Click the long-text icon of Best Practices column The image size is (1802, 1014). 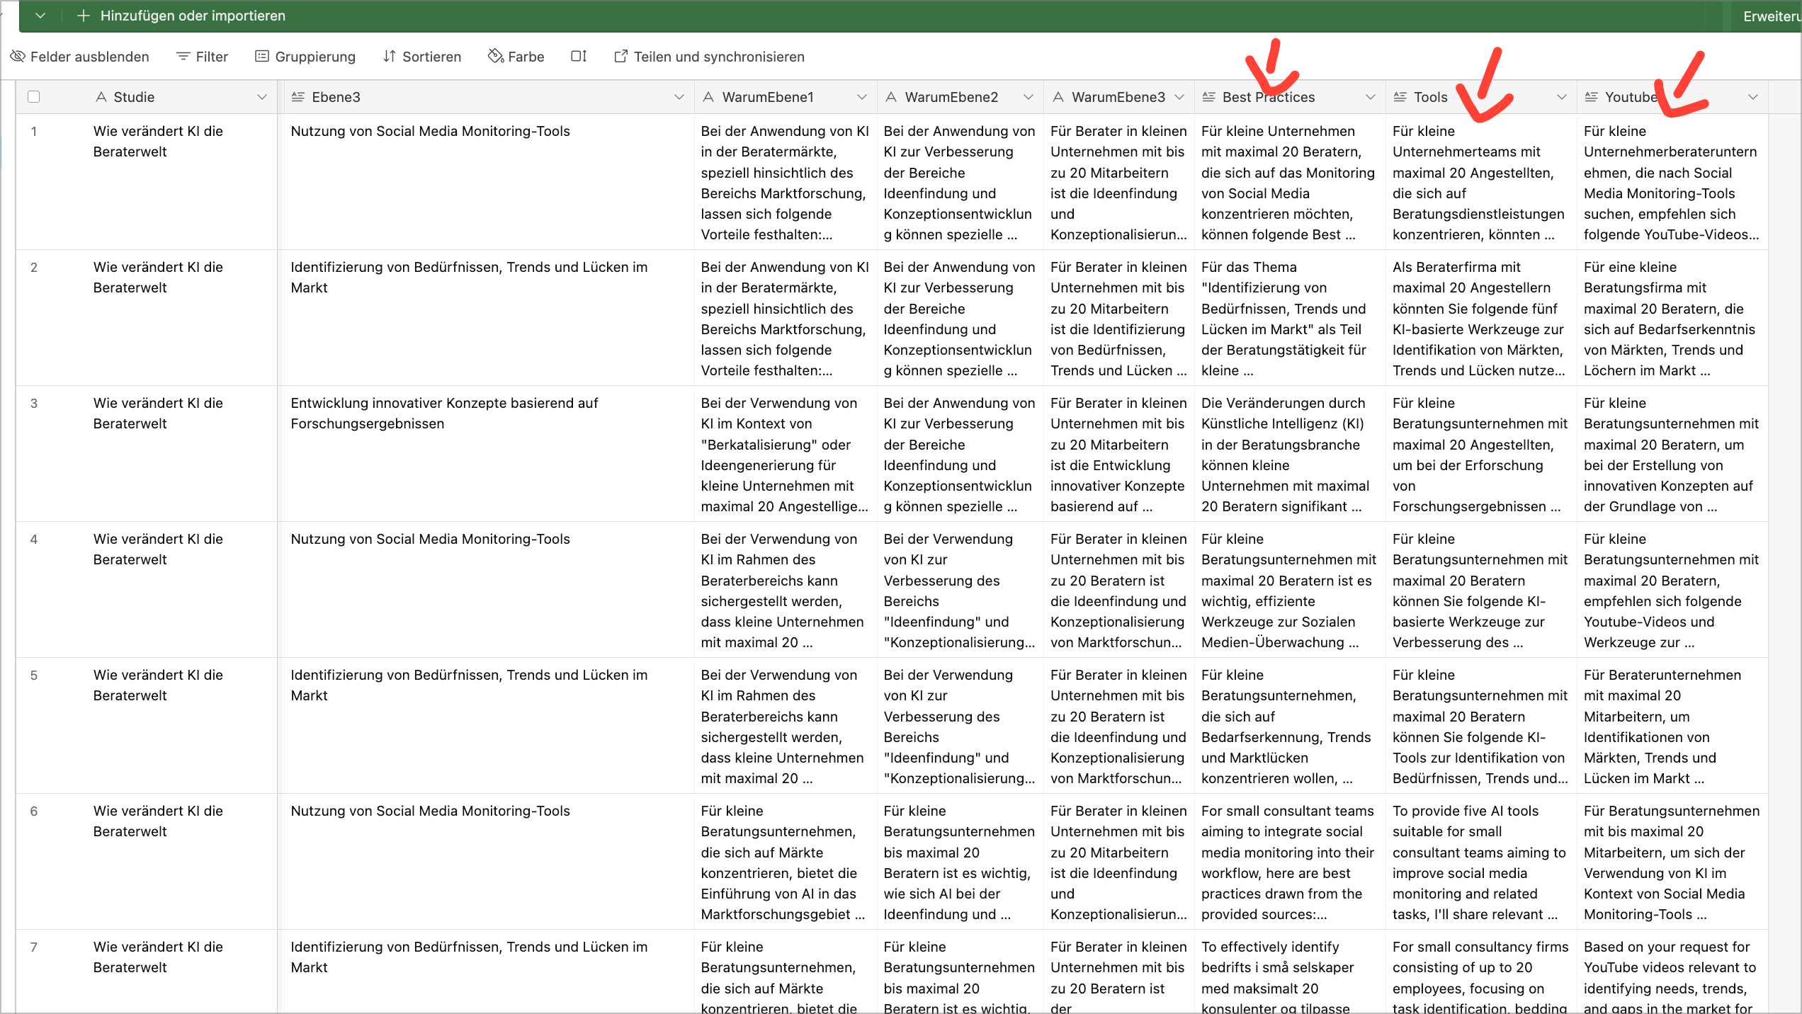coord(1209,97)
